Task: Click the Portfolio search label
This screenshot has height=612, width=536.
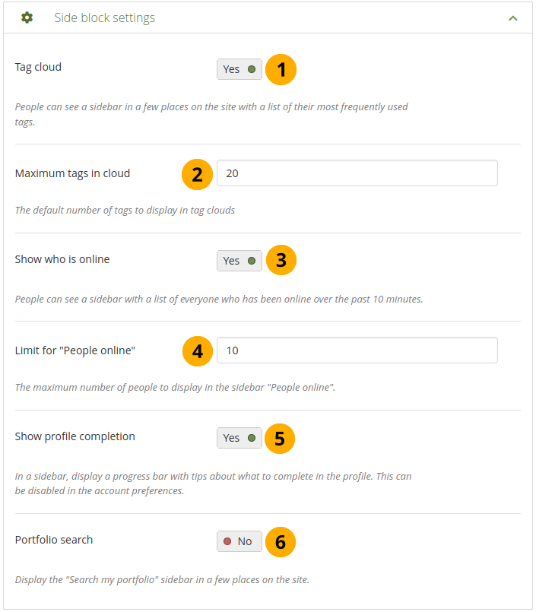Action: pyautogui.click(x=54, y=540)
